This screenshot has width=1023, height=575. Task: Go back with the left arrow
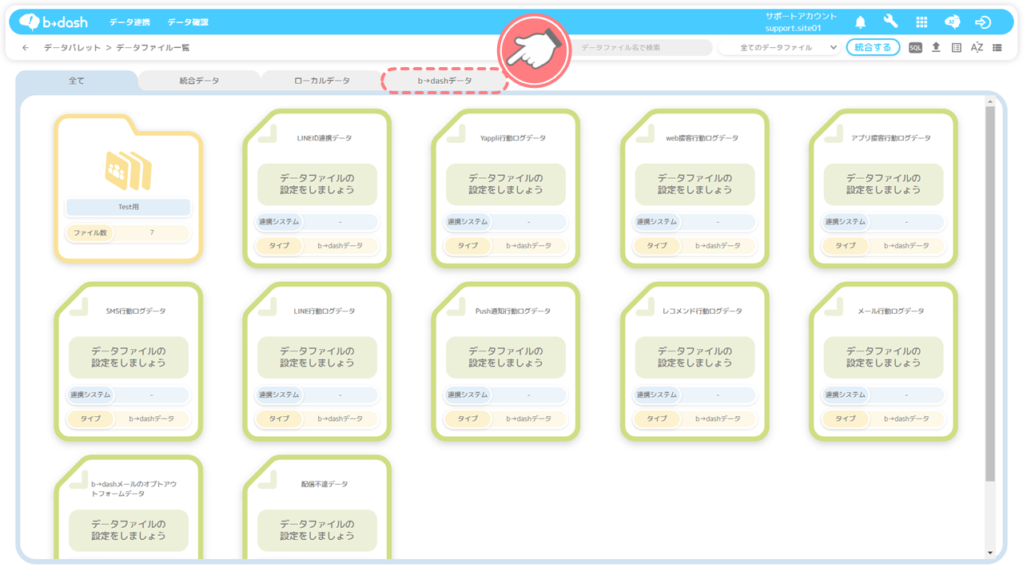(x=26, y=48)
